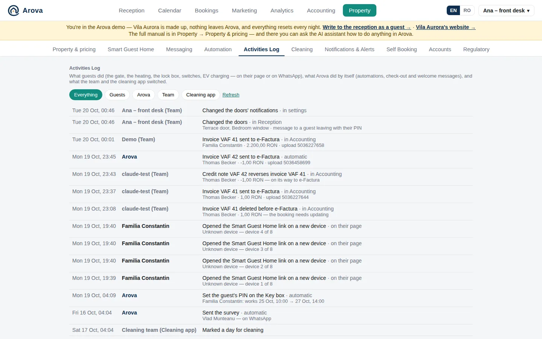Filter the log by Arova
Image resolution: width=542 pixels, height=339 pixels.
(x=143, y=95)
